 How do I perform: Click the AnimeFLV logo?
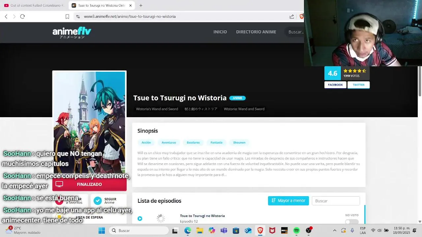[x=72, y=33]
